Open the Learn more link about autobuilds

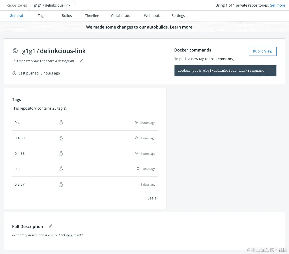[x=182, y=27]
